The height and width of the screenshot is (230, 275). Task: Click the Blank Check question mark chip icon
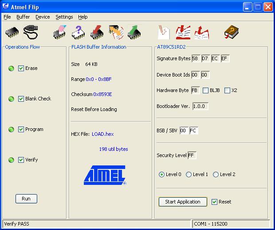click(78, 33)
